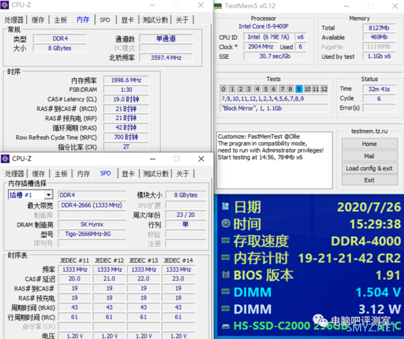This screenshot has width=404, height=339.
Task: Open 关于 tab in top CPU-Z window
Action: [182, 20]
